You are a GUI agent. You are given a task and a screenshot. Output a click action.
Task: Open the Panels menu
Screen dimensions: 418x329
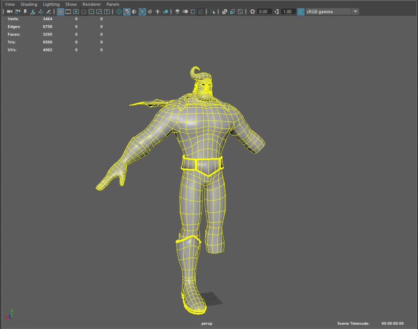pyautogui.click(x=113, y=4)
